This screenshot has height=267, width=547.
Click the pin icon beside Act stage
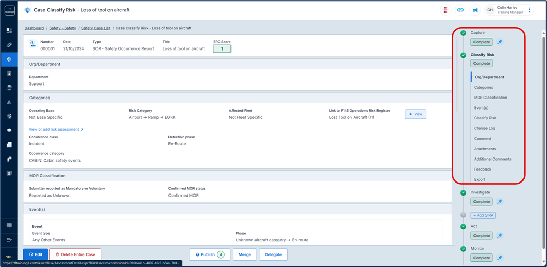click(x=500, y=236)
